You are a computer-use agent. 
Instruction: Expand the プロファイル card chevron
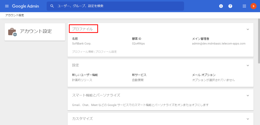[248, 29]
